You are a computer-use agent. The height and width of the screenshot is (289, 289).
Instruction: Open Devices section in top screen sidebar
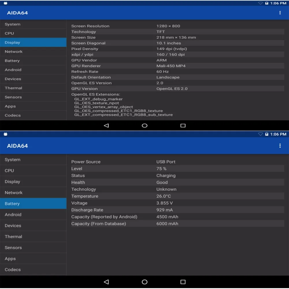33,79
